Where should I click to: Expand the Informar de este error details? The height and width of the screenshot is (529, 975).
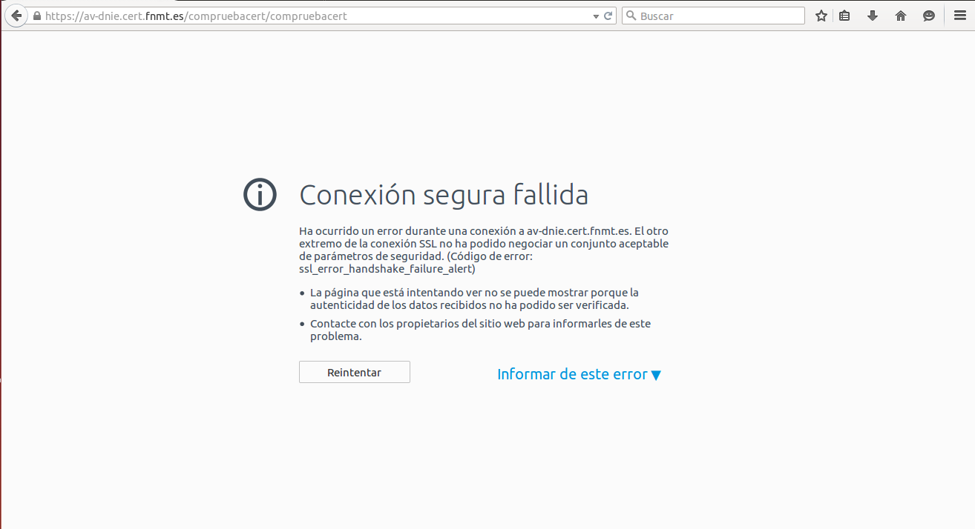656,375
